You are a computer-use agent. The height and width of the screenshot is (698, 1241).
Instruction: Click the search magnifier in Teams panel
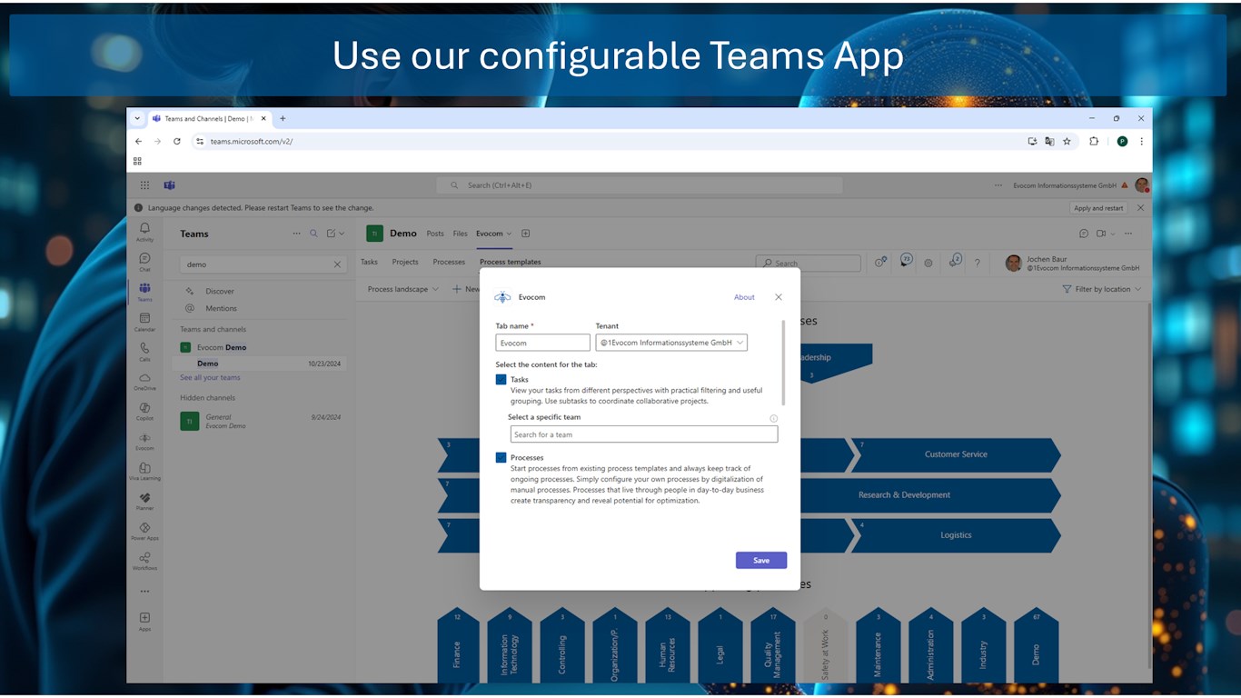coord(314,234)
